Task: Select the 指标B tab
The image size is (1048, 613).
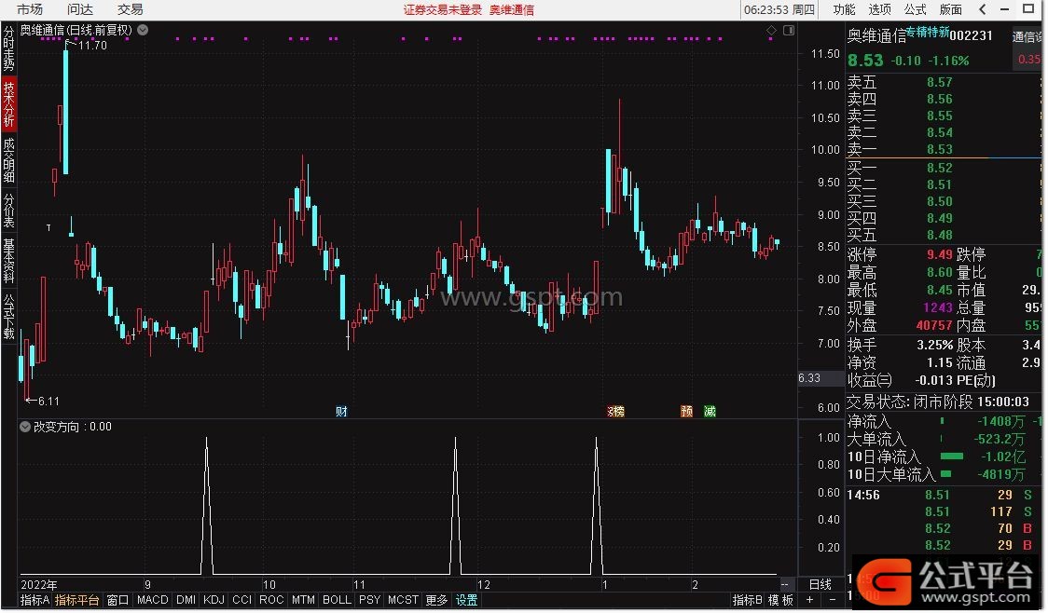Action: coord(747,600)
